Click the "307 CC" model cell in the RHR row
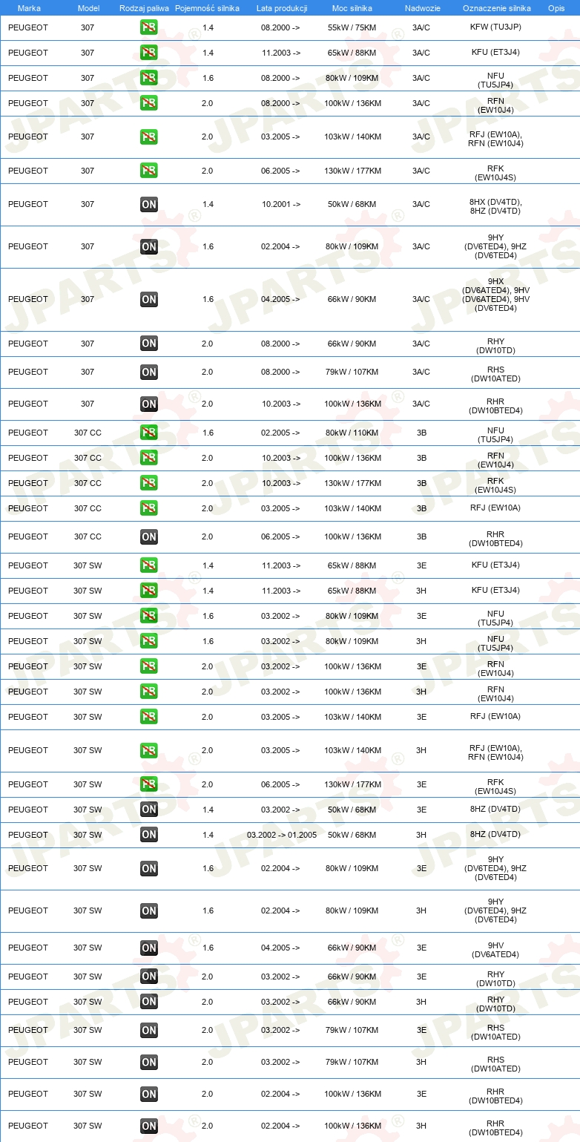The width and height of the screenshot is (580, 1142). pos(88,536)
